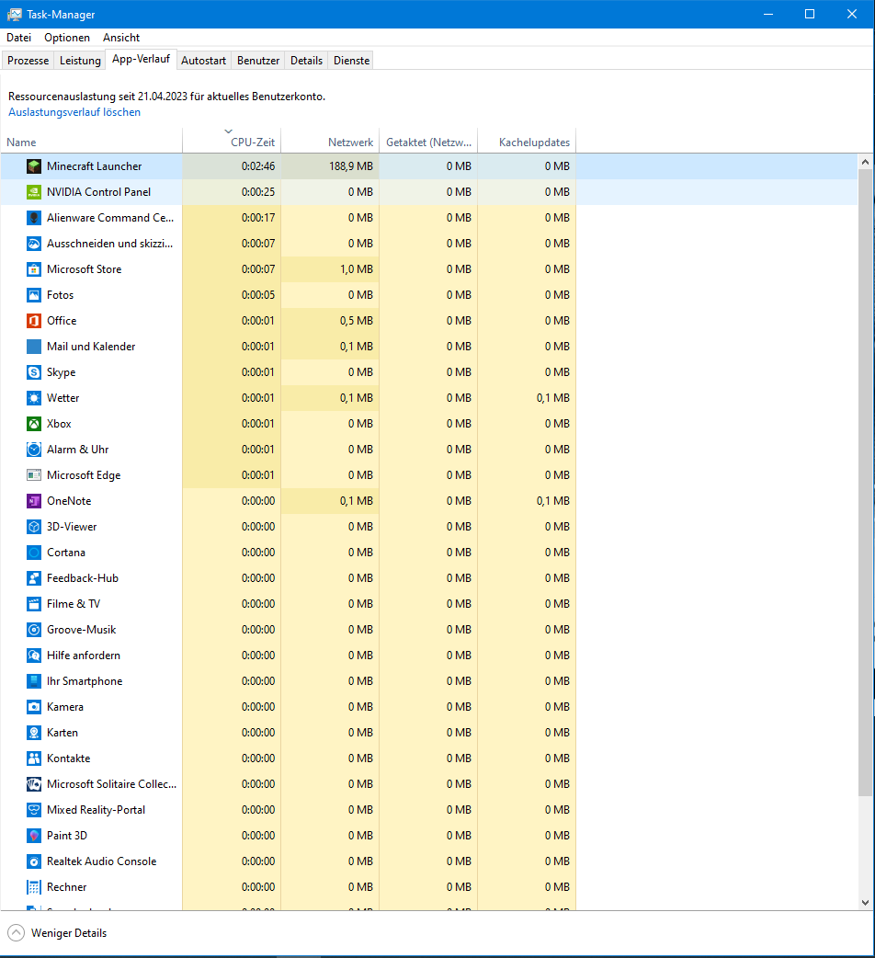The image size is (875, 958).
Task: Select the Hilfe anfordern icon
Action: click(34, 655)
